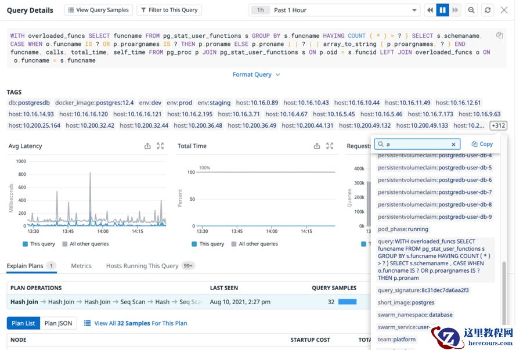The image size is (516, 350).
Task: Step back in time with rewind icon
Action: pyautogui.click(x=430, y=10)
